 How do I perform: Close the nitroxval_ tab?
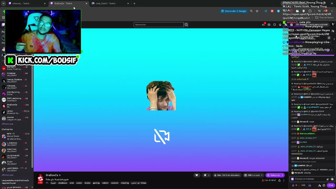(x=45, y=3)
